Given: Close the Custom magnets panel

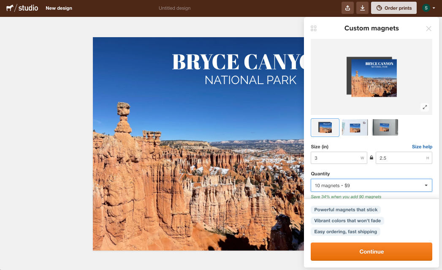Looking at the screenshot, I should pos(428,29).
